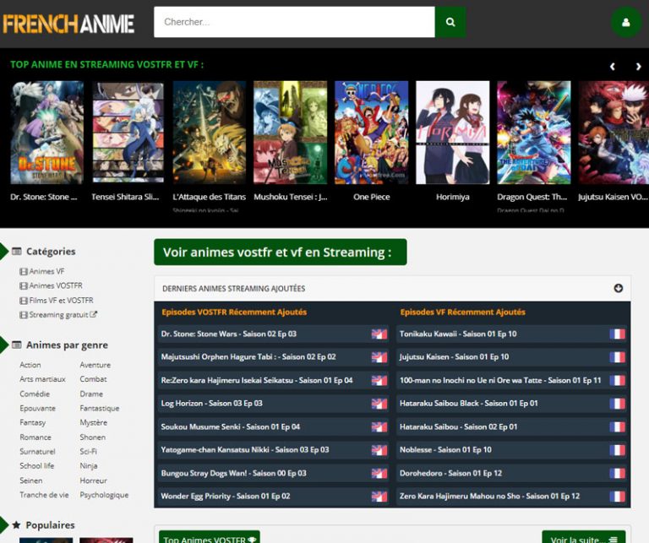Open the One Piece poster thumbnail
Viewport: 649px width, 543px height.
click(x=371, y=133)
